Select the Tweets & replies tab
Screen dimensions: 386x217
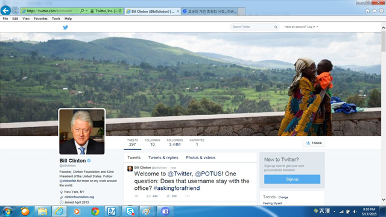tap(163, 158)
